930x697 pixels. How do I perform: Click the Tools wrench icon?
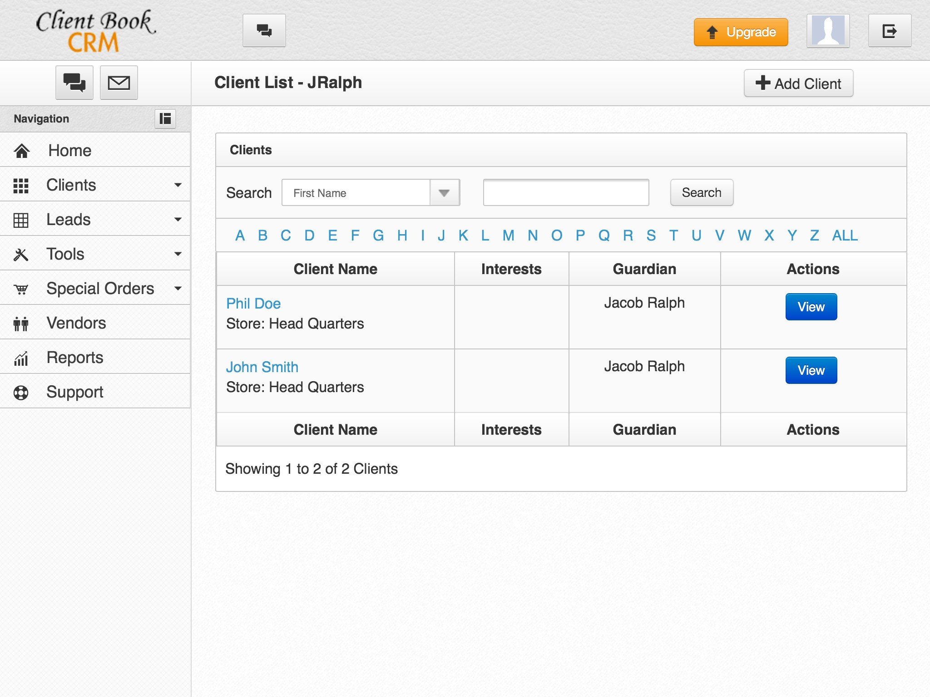(21, 255)
